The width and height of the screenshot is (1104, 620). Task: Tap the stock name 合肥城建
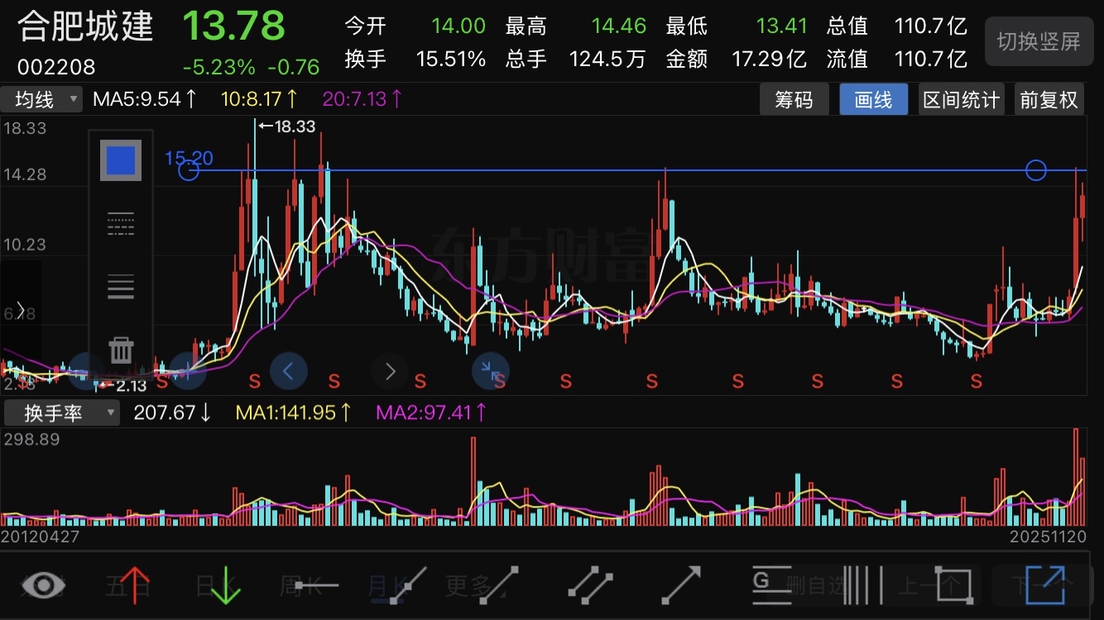[86, 26]
